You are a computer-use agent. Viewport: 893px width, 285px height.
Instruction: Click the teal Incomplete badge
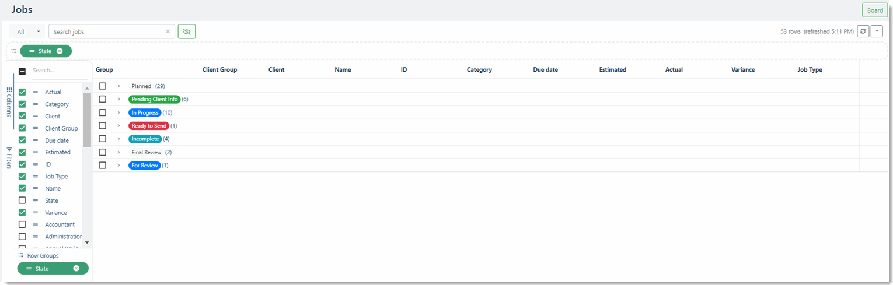click(145, 139)
